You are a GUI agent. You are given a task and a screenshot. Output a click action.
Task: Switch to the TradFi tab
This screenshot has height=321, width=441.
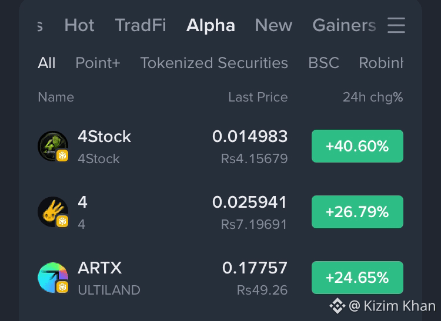(x=141, y=25)
